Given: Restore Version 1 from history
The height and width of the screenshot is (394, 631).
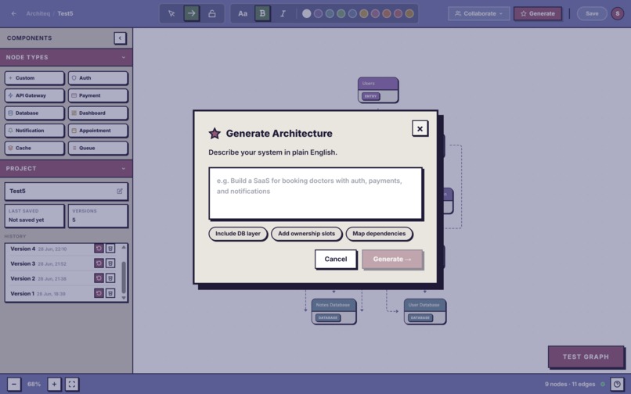Looking at the screenshot, I should pos(99,293).
